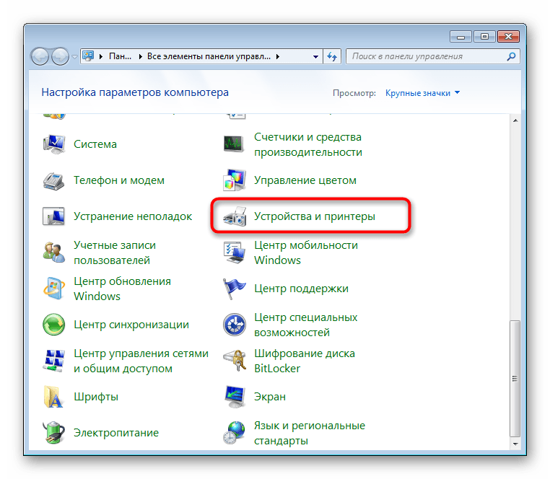550x479 pixels.
Task: Open the Центр обновления Windows icon
Action: point(53,289)
